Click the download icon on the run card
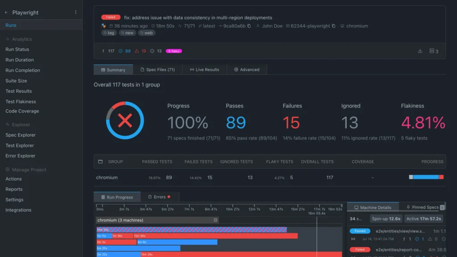The height and width of the screenshot is (257, 457). click(420, 51)
